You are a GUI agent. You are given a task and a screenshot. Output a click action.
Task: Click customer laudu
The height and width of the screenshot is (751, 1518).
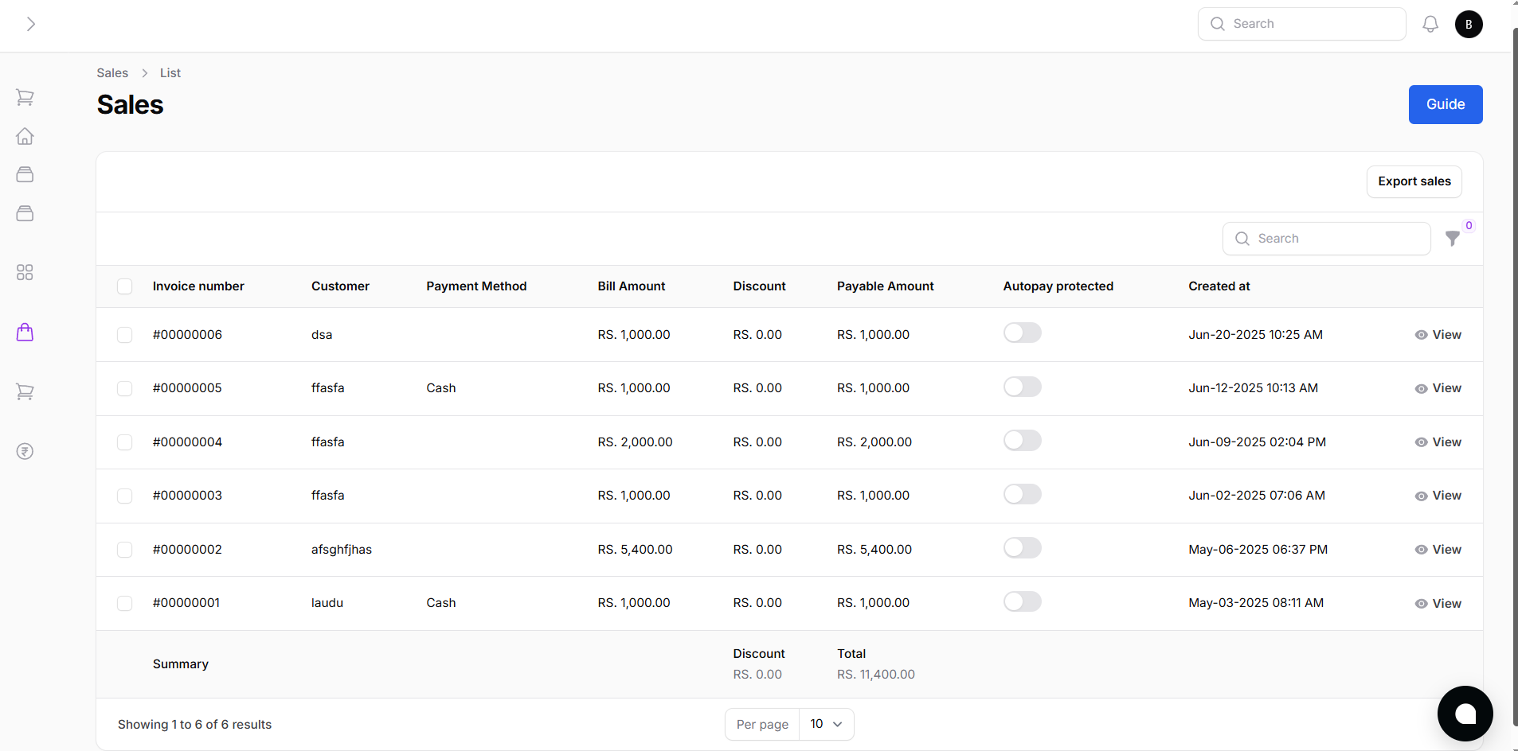pos(327,603)
